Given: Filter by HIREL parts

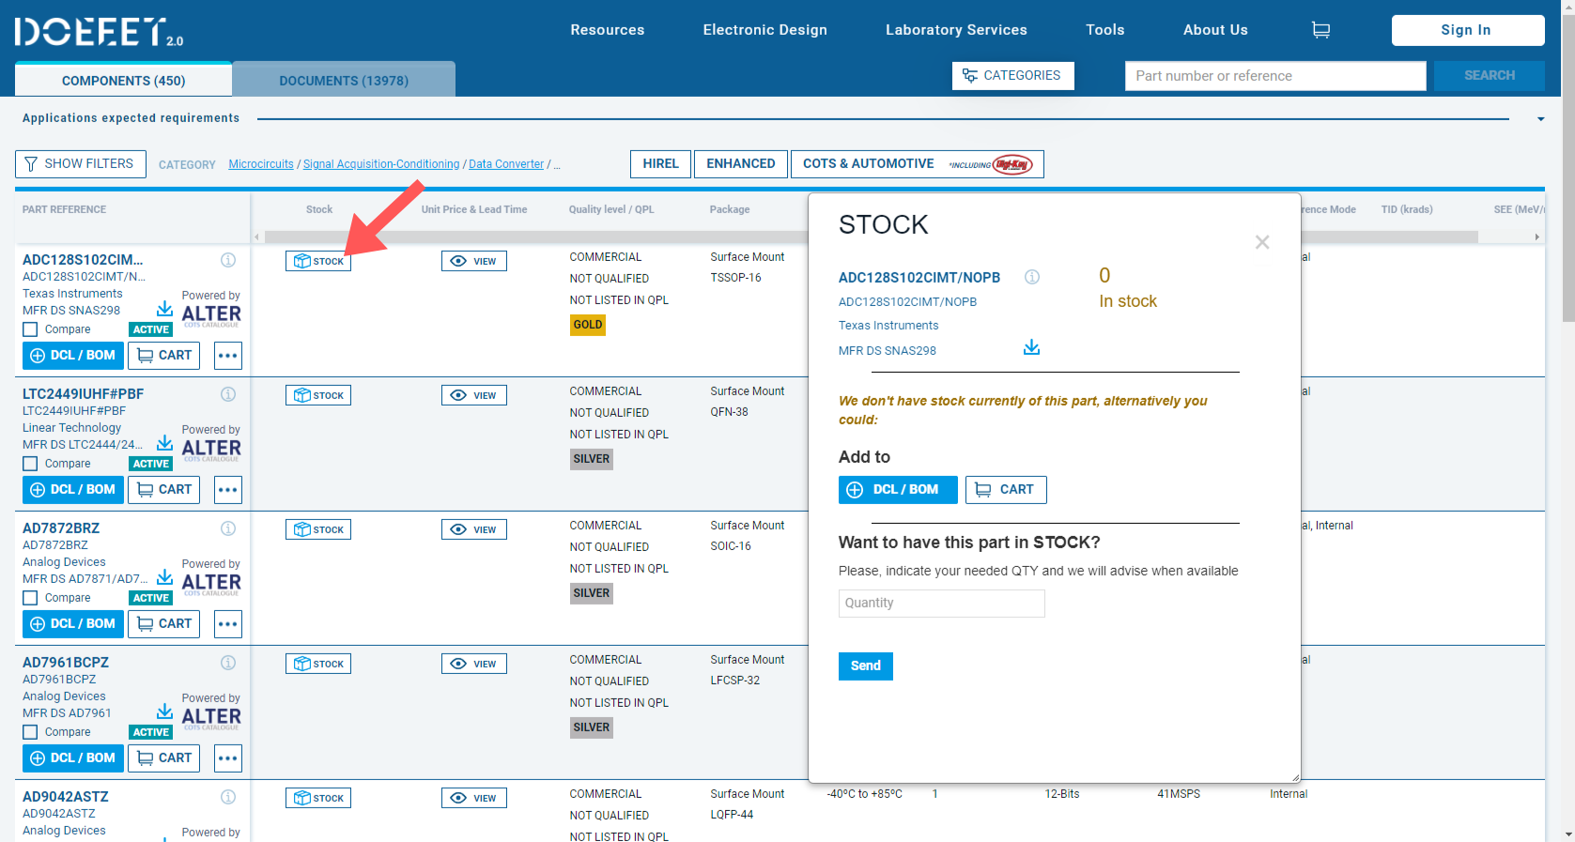Looking at the screenshot, I should point(660,164).
